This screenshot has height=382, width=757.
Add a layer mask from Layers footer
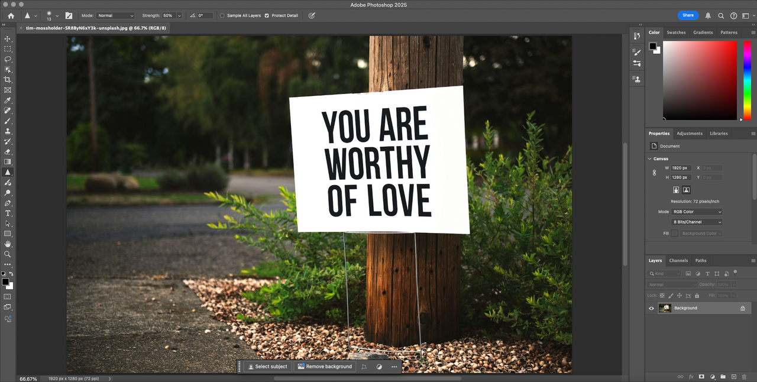(x=701, y=377)
